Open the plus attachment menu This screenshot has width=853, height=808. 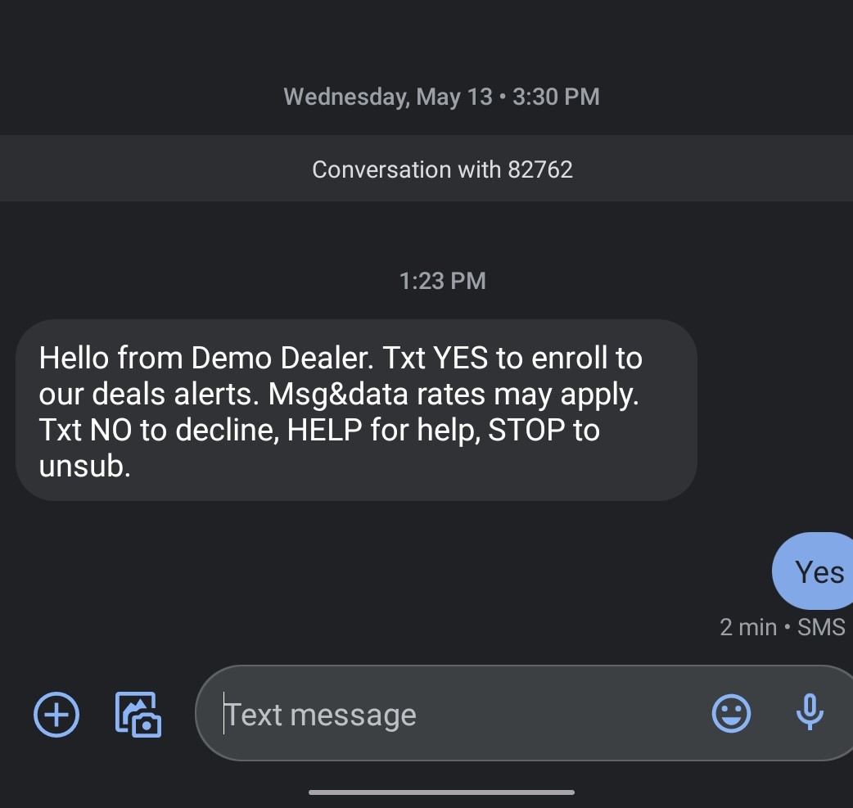point(56,715)
